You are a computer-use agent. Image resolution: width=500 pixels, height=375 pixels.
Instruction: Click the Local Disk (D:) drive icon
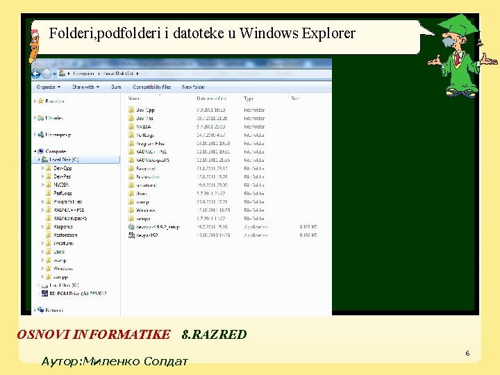pos(45,285)
